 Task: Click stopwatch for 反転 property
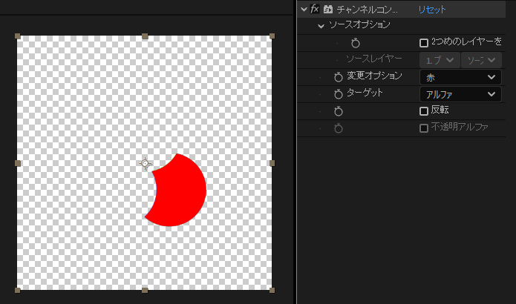coord(339,111)
